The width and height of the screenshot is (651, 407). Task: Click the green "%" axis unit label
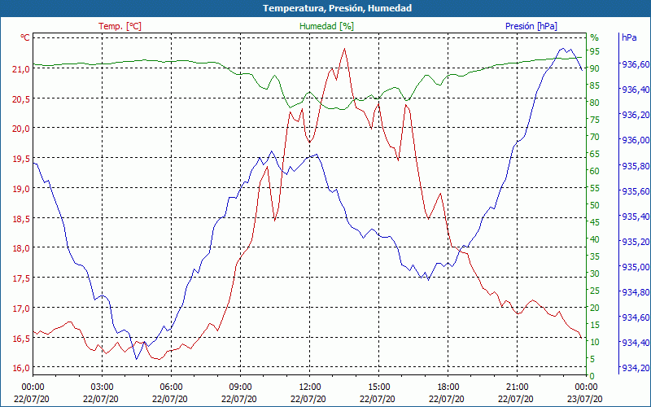click(594, 37)
